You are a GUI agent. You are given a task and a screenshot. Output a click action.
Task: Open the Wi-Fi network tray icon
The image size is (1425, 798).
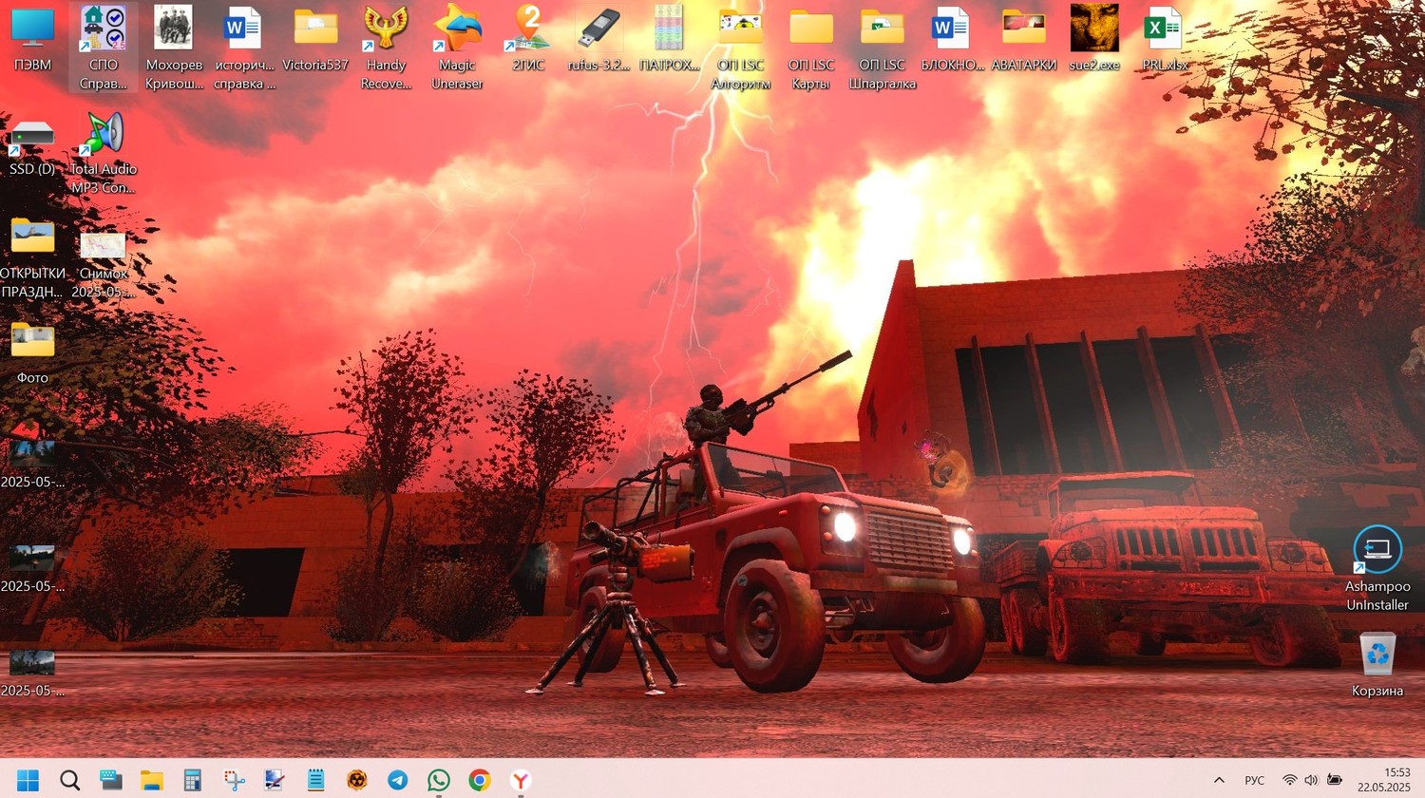pyautogui.click(x=1289, y=780)
